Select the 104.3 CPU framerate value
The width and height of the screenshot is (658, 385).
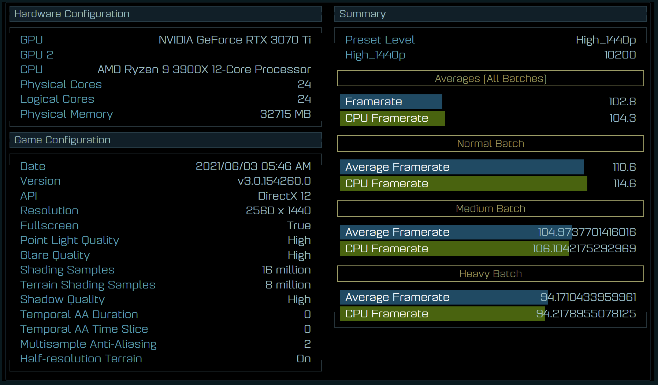[x=622, y=118]
